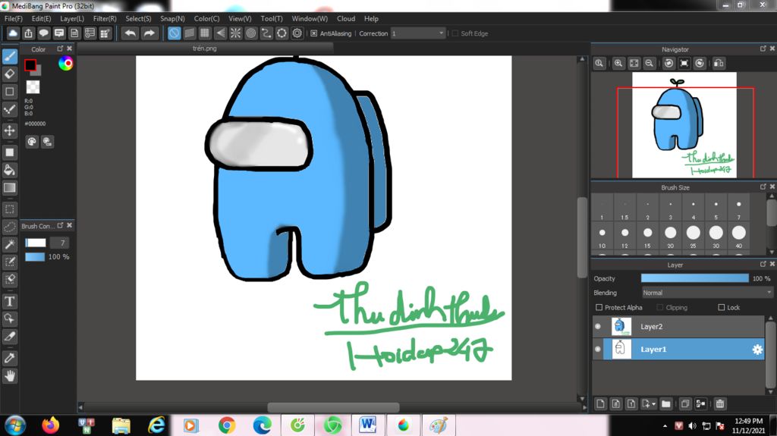
Task: Show hidden system tray icons
Action: [665, 426]
